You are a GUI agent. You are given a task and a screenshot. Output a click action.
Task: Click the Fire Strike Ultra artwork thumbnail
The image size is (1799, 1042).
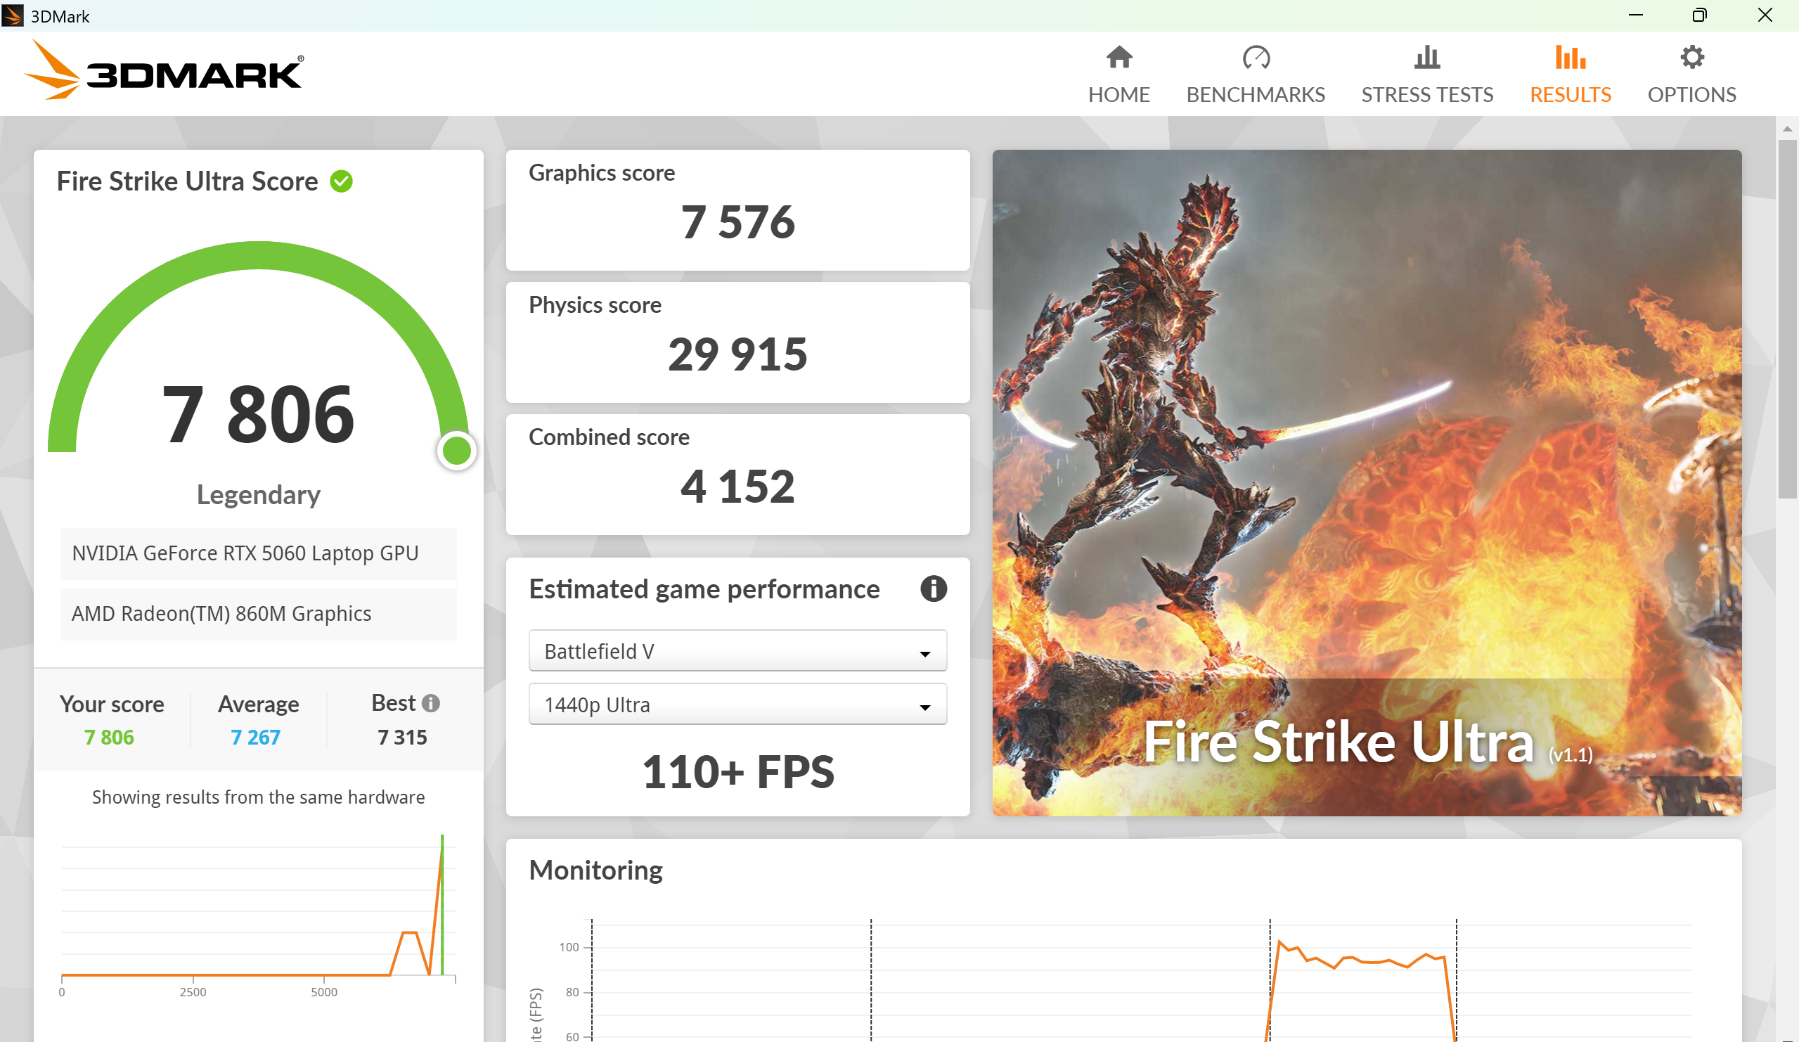click(x=1367, y=482)
